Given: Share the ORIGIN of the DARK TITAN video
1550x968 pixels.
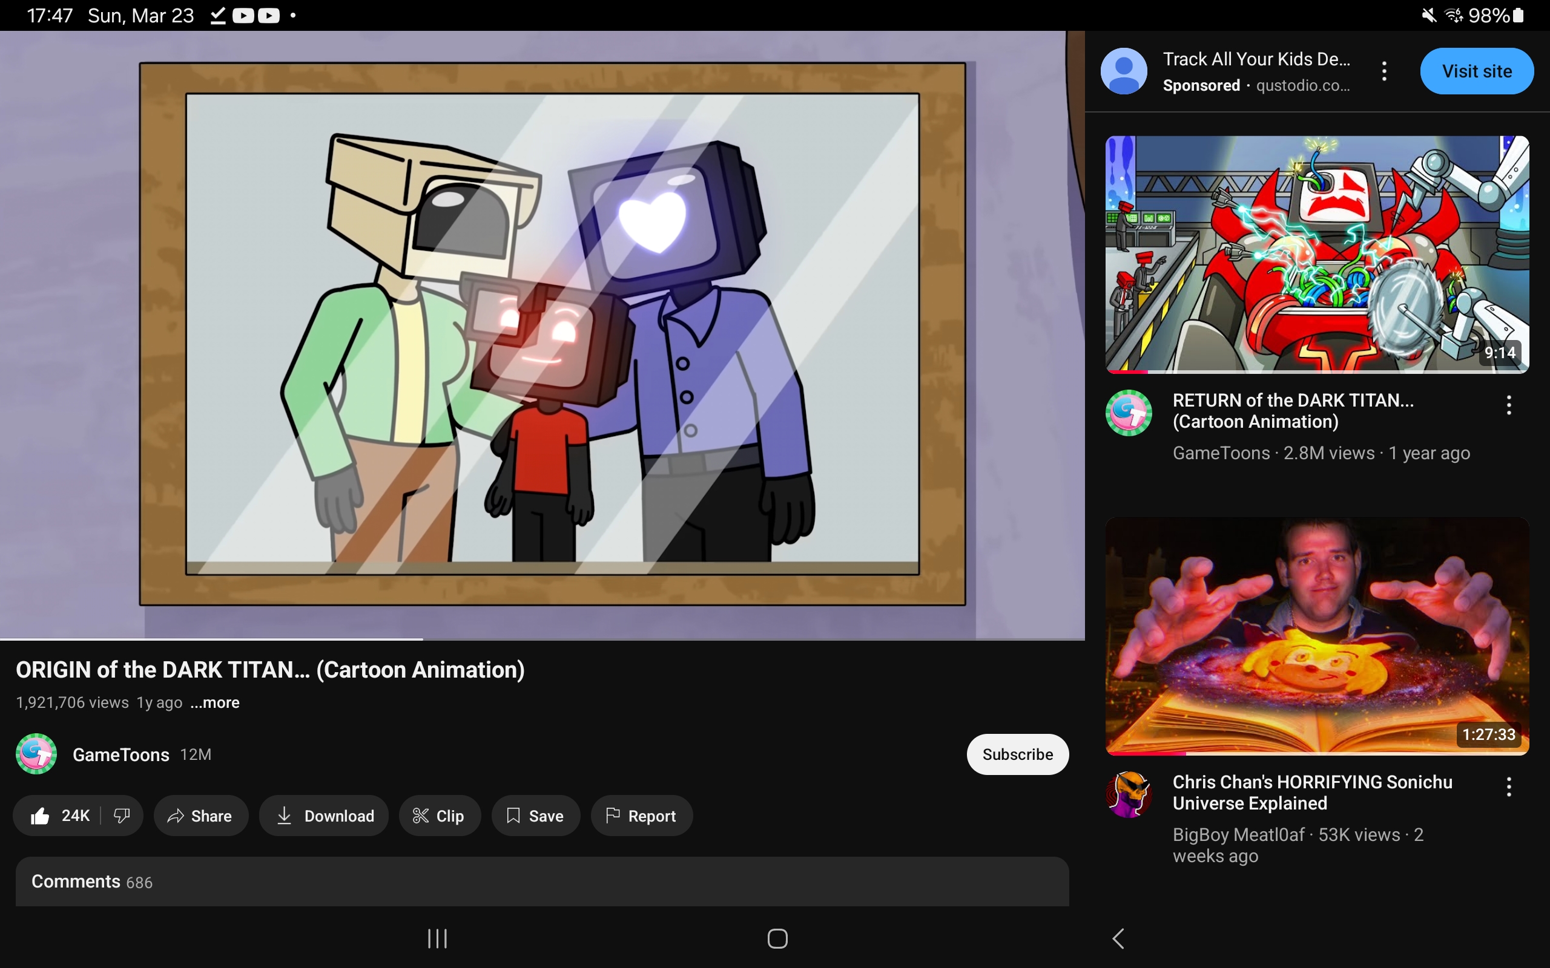Looking at the screenshot, I should pyautogui.click(x=200, y=816).
